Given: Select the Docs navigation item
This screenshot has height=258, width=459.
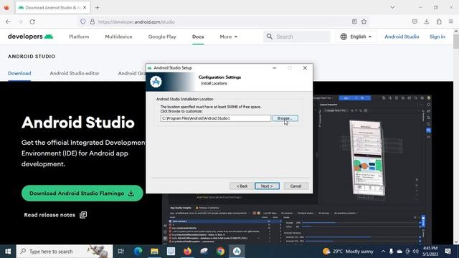Looking at the screenshot, I should [x=198, y=37].
